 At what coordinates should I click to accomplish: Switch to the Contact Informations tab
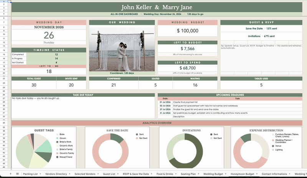coord(274,174)
